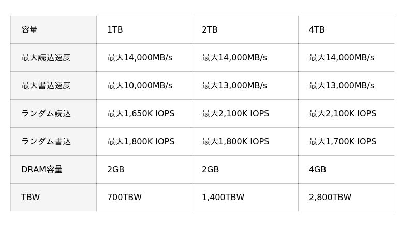Click the 700TBW cell
The width and height of the screenshot is (414, 227).
(144, 198)
